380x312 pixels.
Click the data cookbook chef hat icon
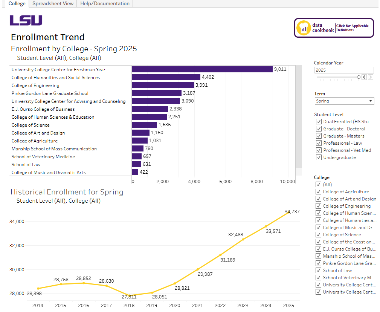[304, 28]
